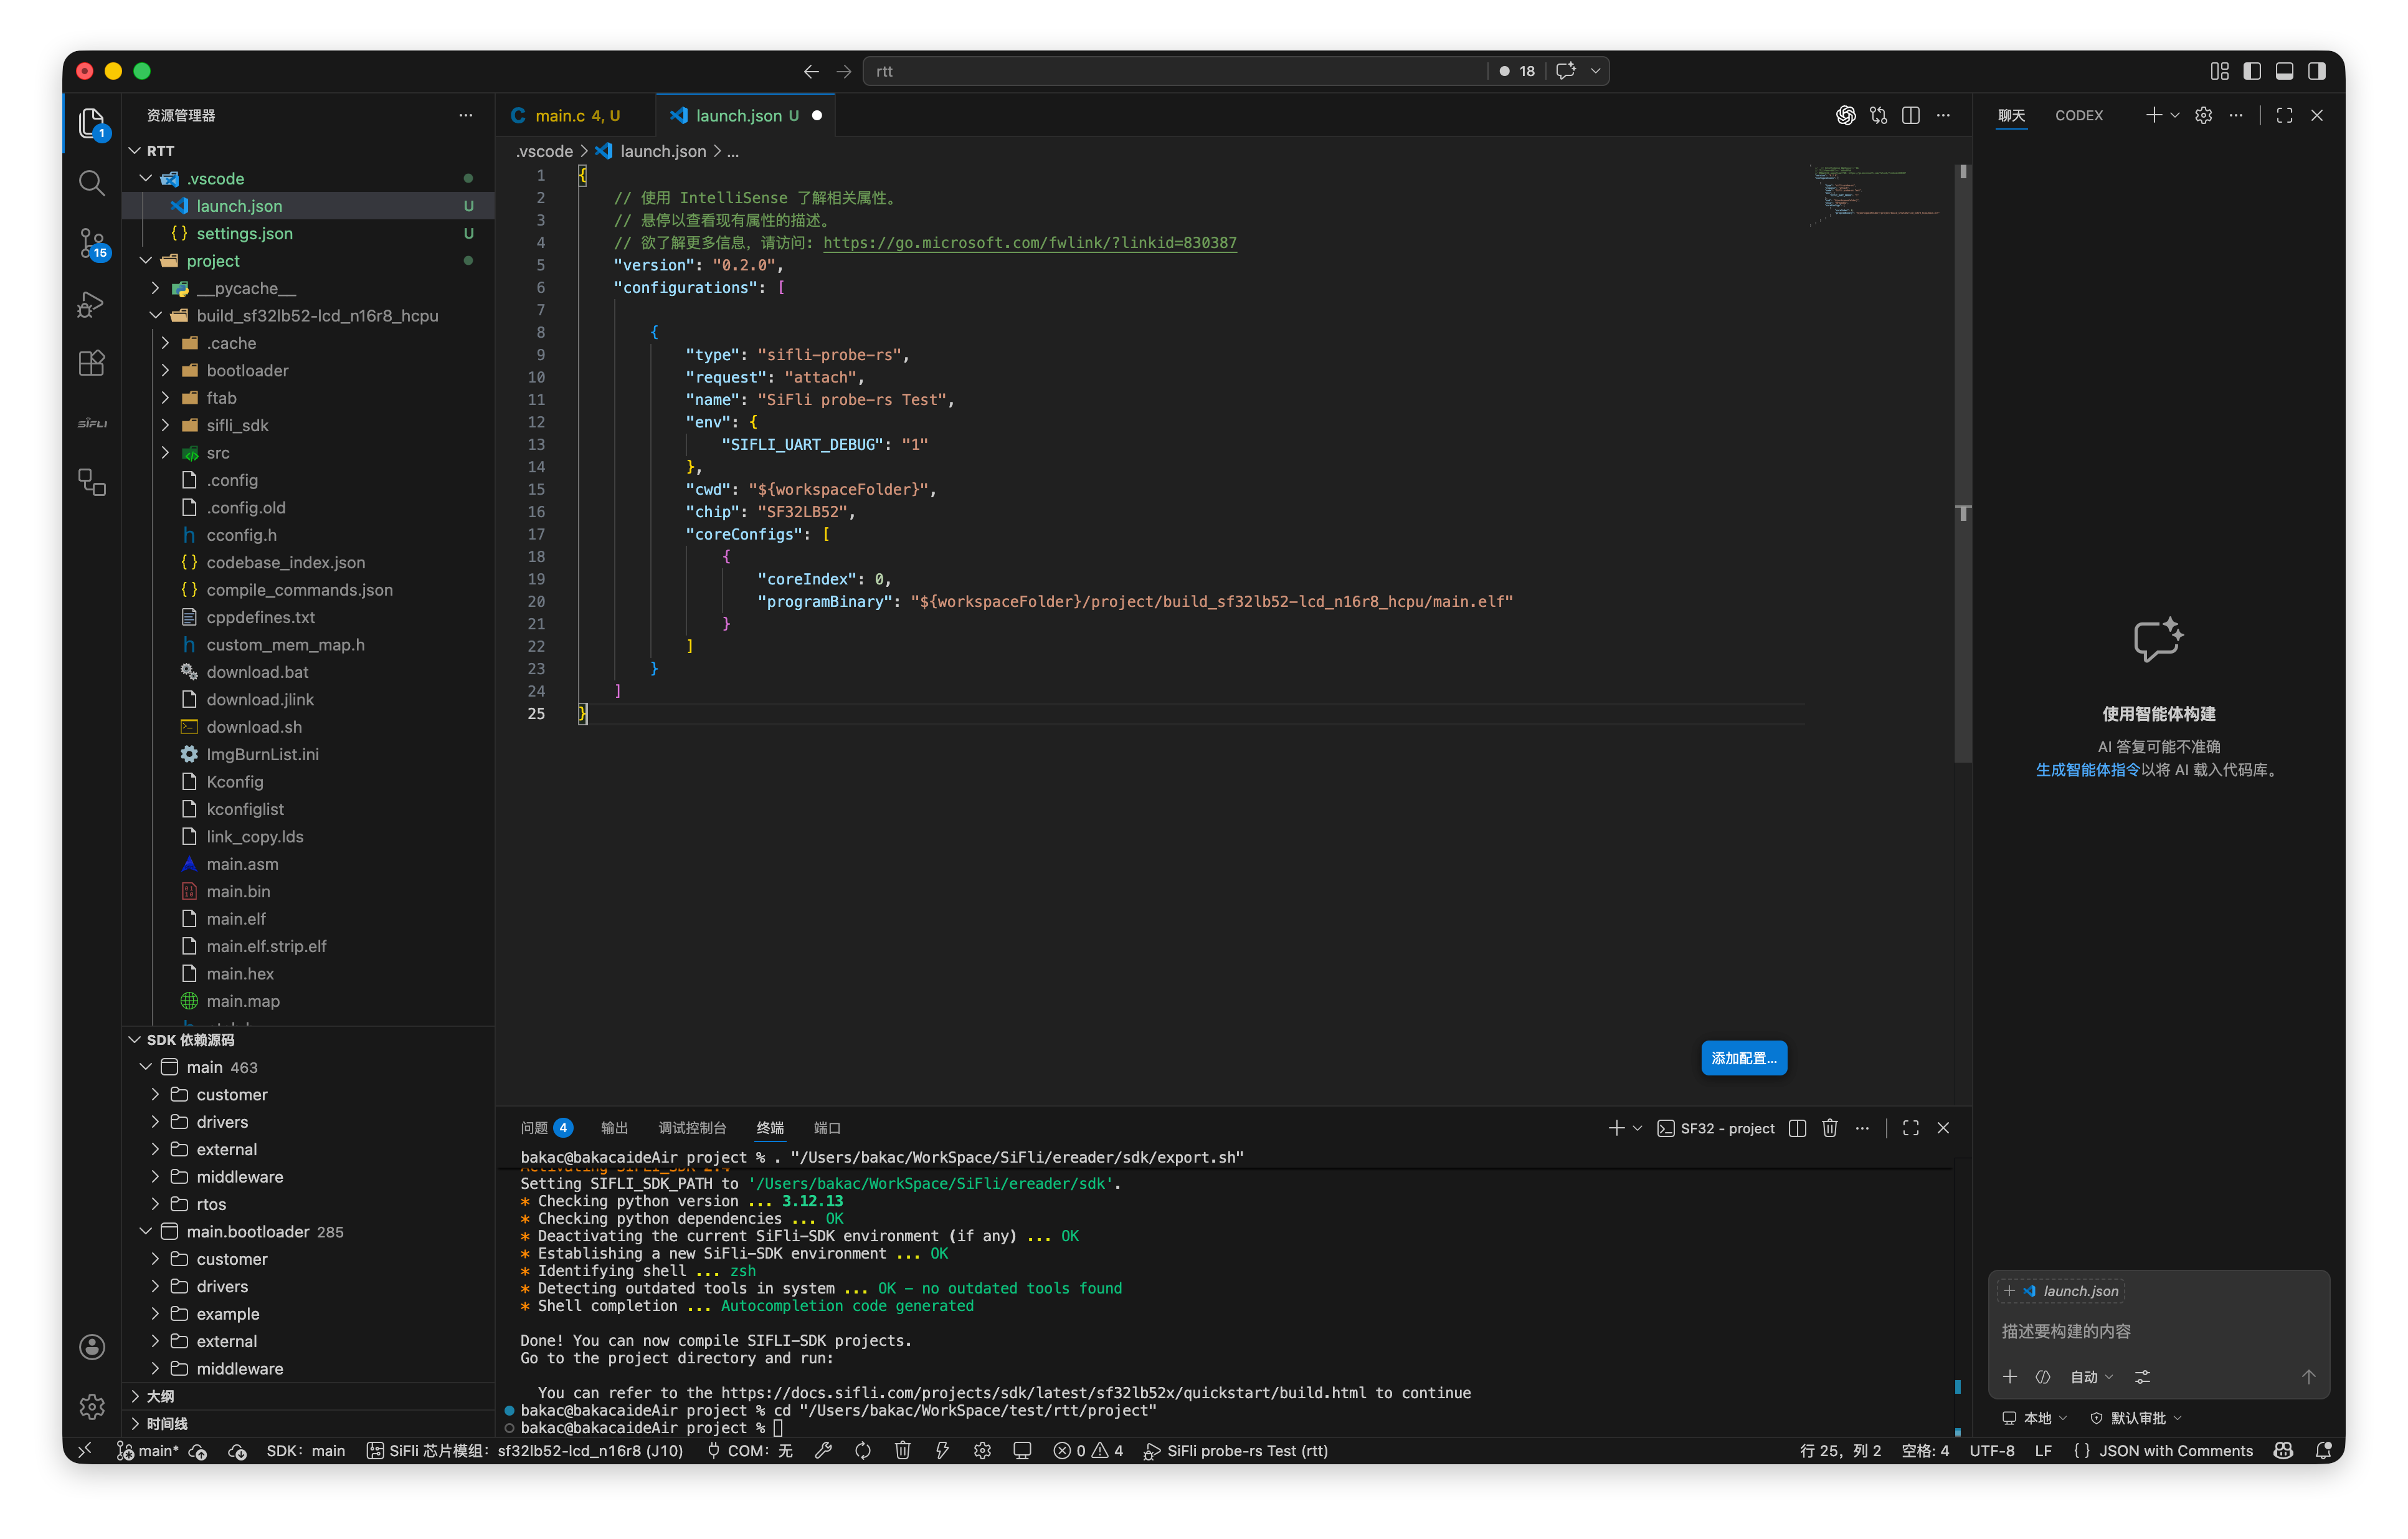Open the Extensions view
The width and height of the screenshot is (2408, 1539).
(x=91, y=363)
